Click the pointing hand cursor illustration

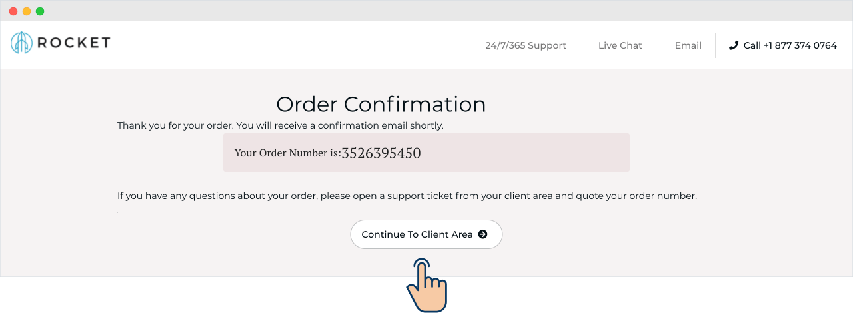pyautogui.click(x=425, y=285)
